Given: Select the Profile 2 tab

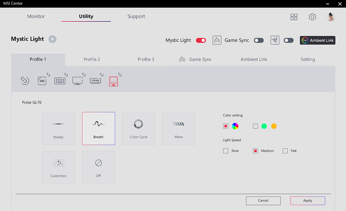Looking at the screenshot, I should click(x=92, y=59).
